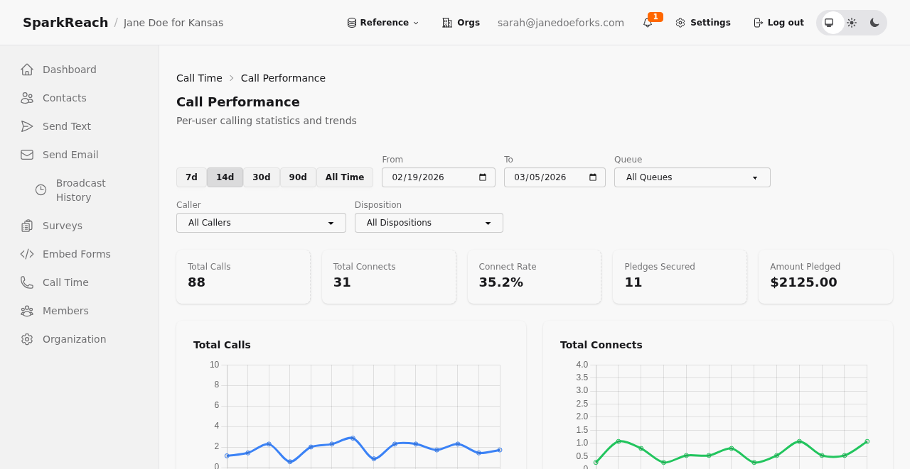Viewport: 910px width, 469px height.
Task: Click the From date input field
Action: point(439,177)
